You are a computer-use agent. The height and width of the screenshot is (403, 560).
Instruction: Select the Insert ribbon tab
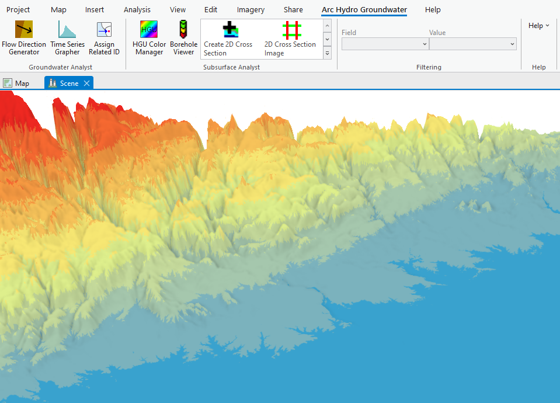(x=95, y=10)
